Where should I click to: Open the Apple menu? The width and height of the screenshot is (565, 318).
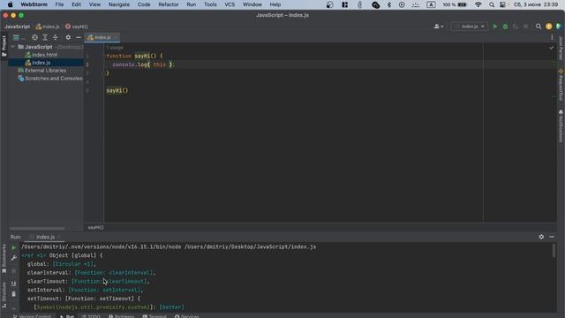pos(10,4)
